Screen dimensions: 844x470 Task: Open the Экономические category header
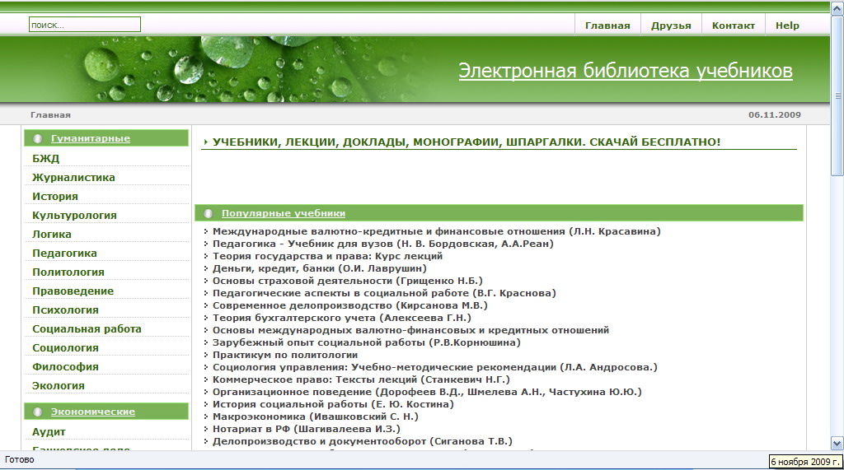93,412
